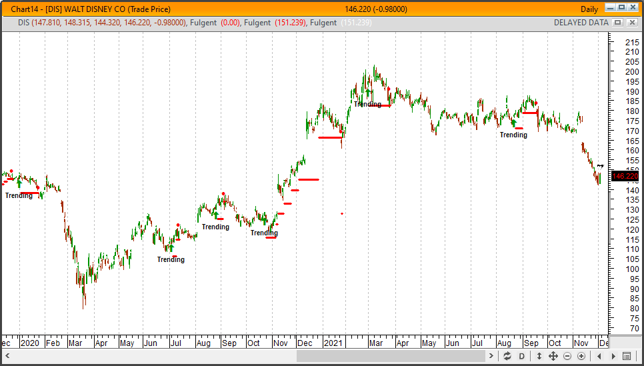Open the D periodicity button

pos(522,356)
